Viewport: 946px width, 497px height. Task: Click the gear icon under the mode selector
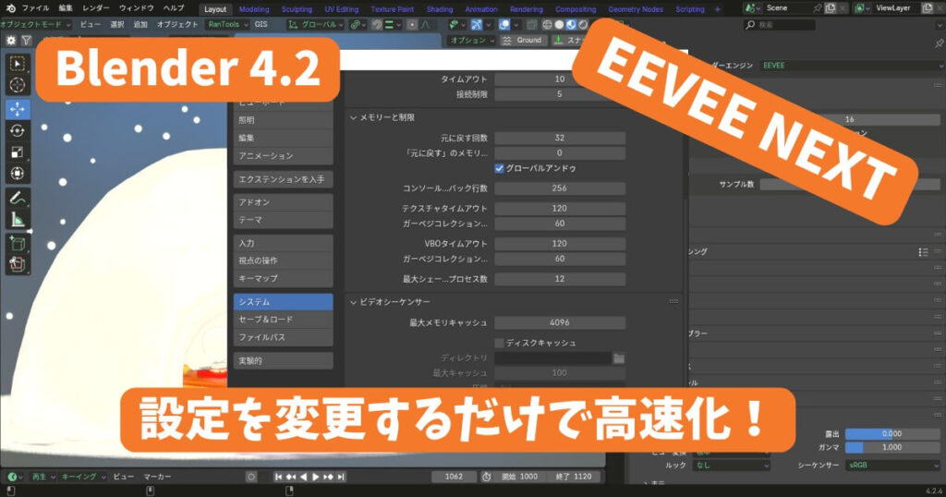[11, 41]
